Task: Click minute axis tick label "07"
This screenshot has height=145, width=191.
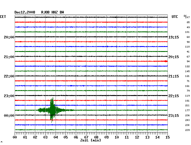Action: (x=86, y=137)
